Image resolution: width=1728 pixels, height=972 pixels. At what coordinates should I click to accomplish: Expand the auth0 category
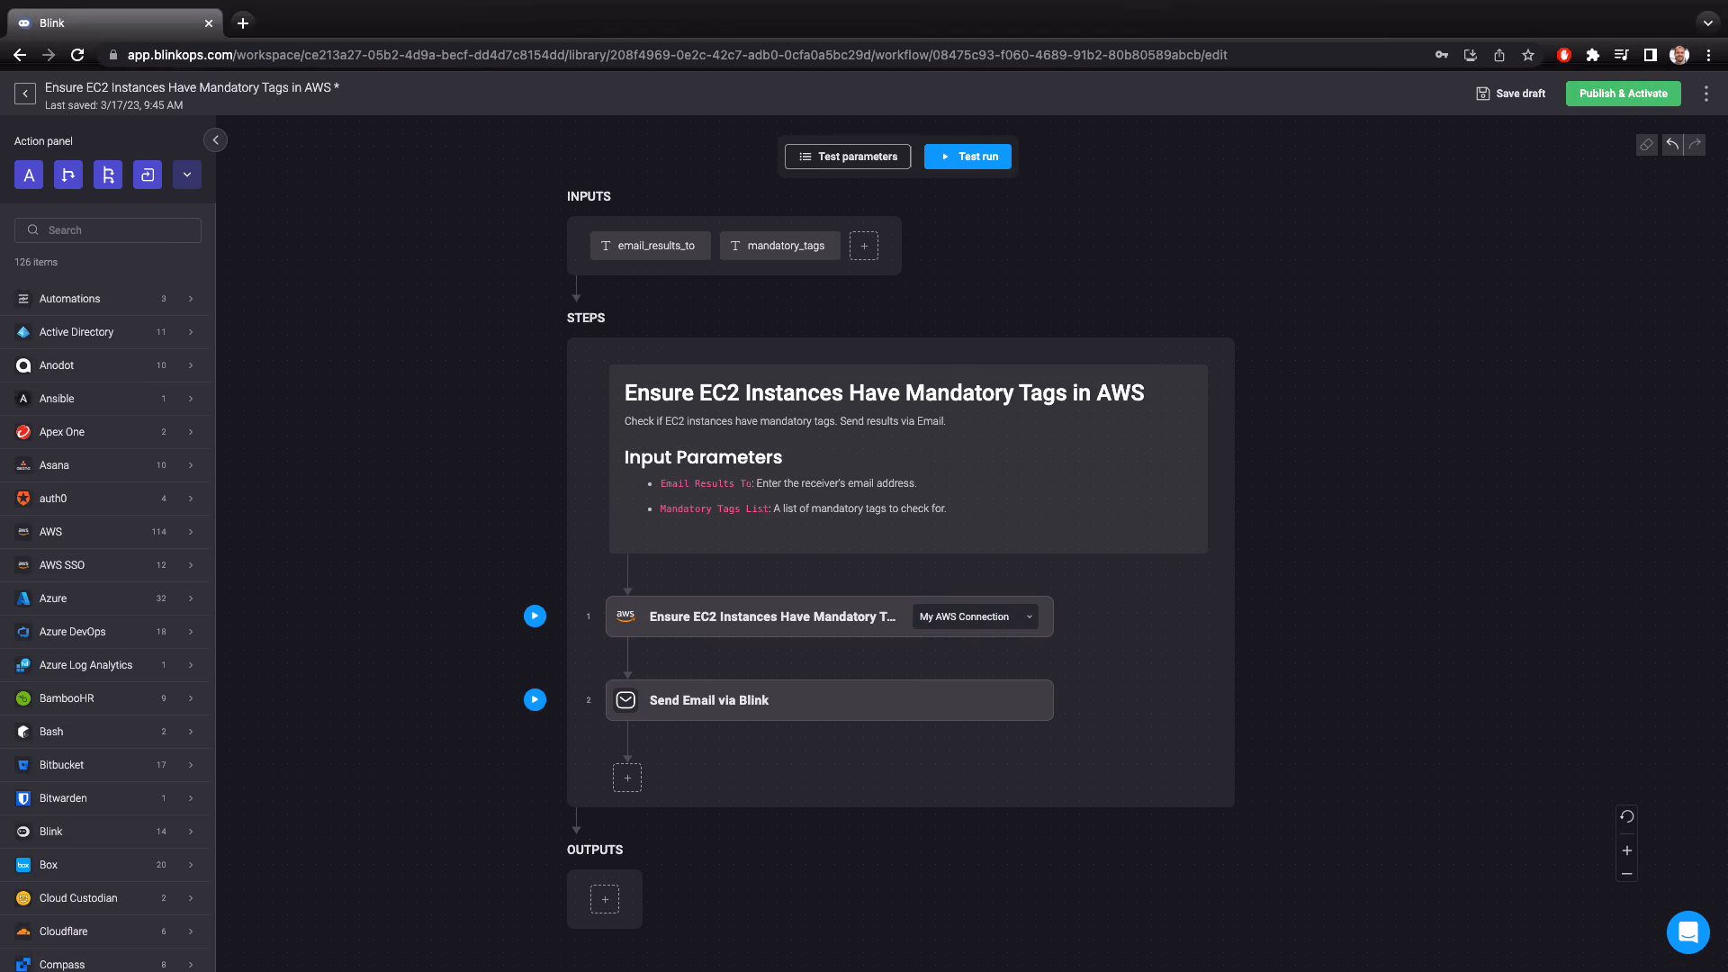(x=104, y=499)
